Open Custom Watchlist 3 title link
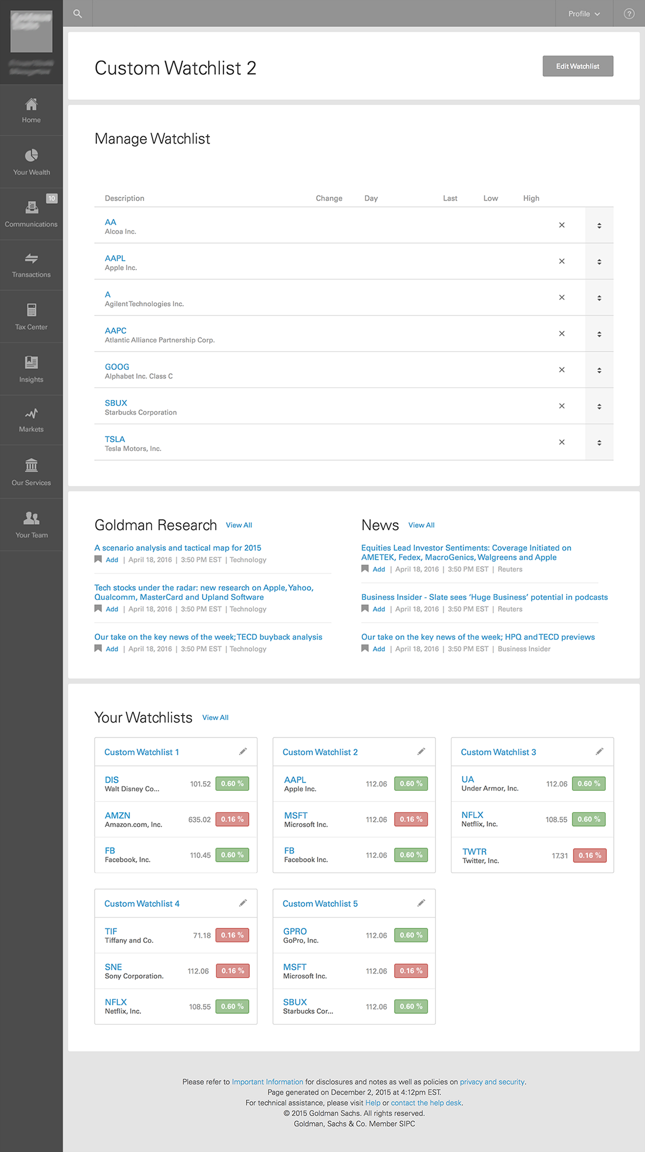This screenshot has width=645, height=1152. click(498, 752)
